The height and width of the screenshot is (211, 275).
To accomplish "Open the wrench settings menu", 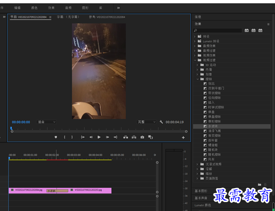I will tap(161, 122).
